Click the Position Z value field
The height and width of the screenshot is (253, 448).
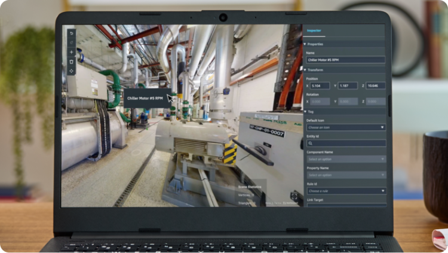(376, 86)
